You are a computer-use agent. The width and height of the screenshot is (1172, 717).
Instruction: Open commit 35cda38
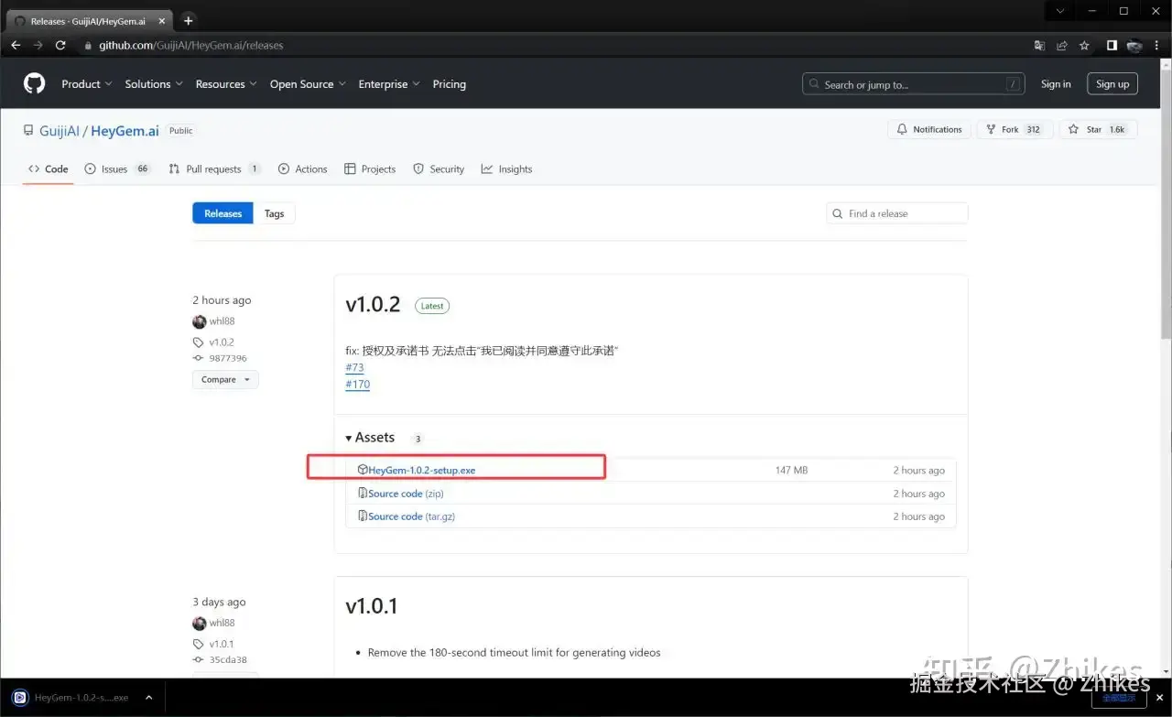coord(227,659)
